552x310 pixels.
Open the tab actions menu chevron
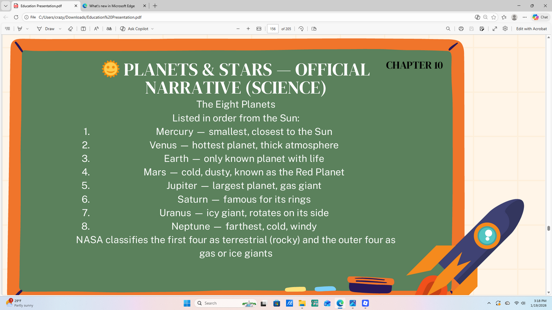click(5, 6)
